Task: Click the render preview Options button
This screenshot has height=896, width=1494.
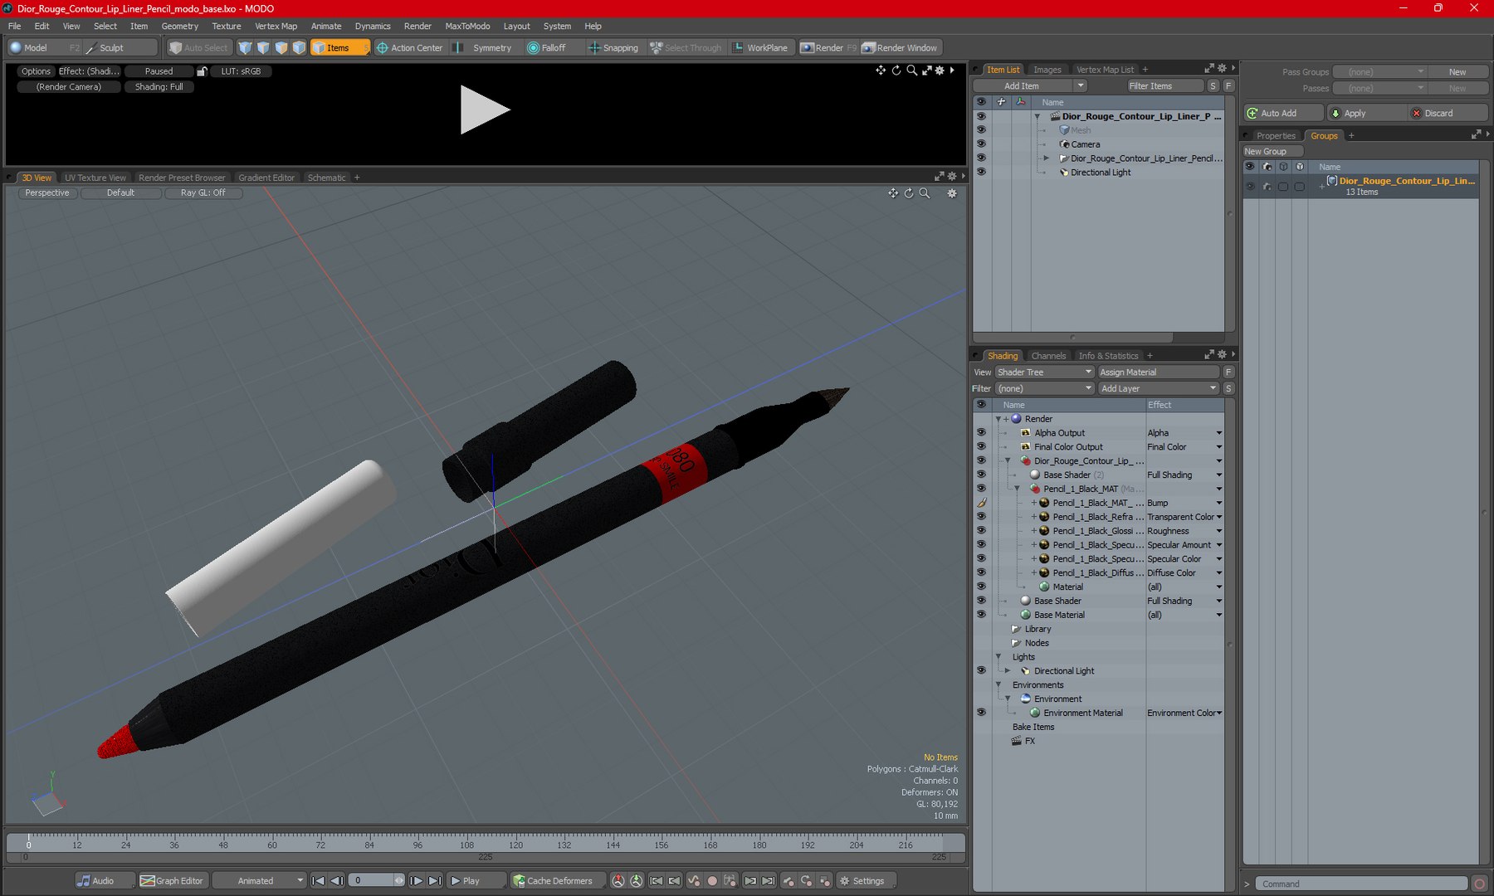Action: coord(36,71)
